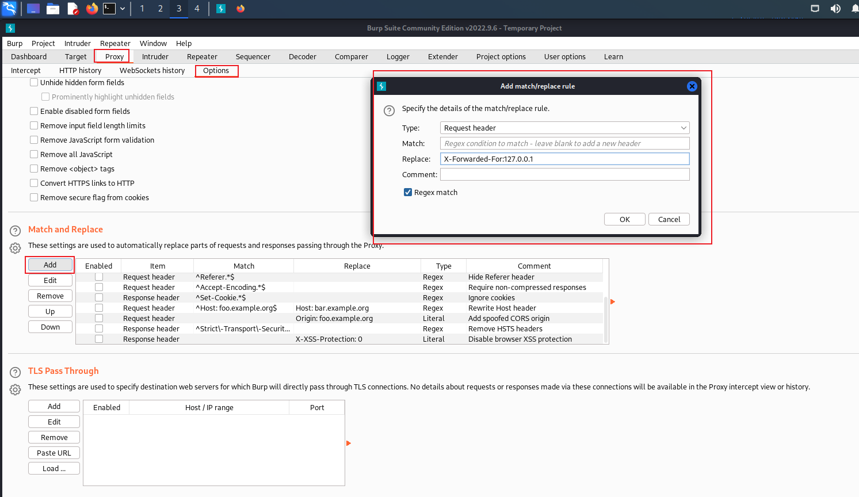Screen dimensions: 859x497
Task: Enable disabled form fields checkbox
Action: [x=34, y=111]
